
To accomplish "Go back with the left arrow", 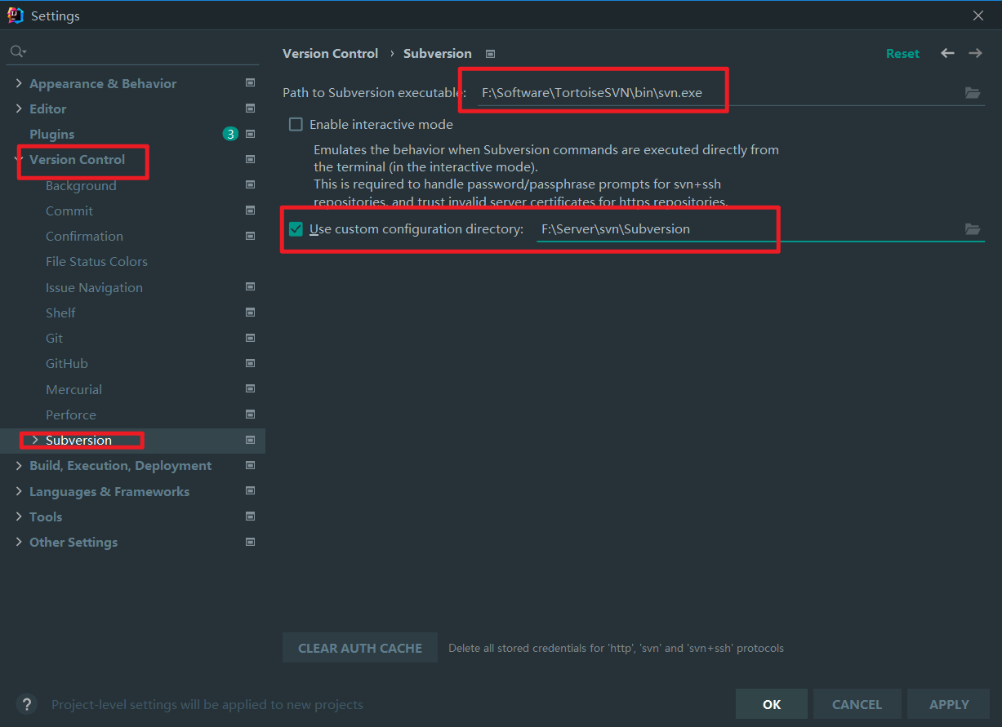I will [x=947, y=53].
